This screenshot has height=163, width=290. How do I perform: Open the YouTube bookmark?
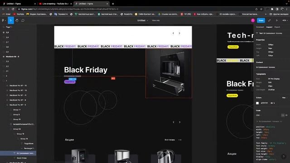pyautogui.click(x=19, y=14)
